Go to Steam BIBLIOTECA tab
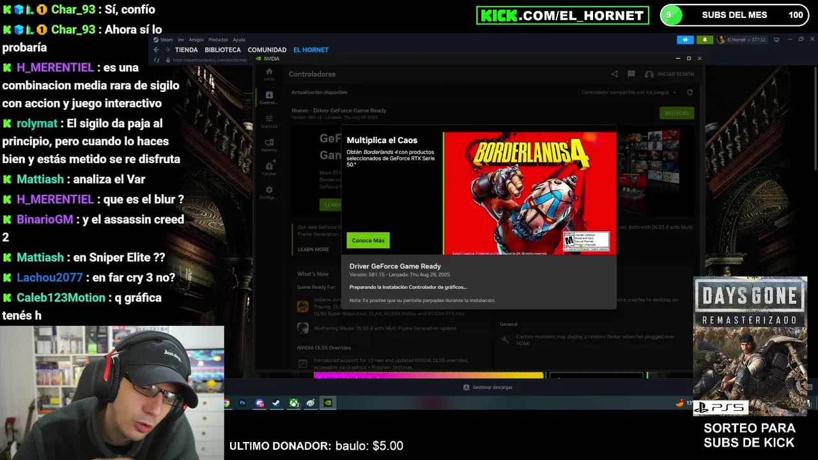This screenshot has width=818, height=460. (222, 50)
